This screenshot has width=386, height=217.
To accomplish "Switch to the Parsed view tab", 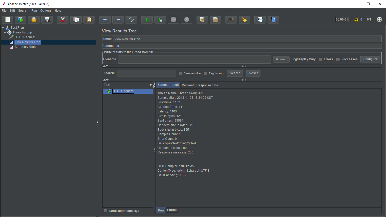I will tap(172, 210).
